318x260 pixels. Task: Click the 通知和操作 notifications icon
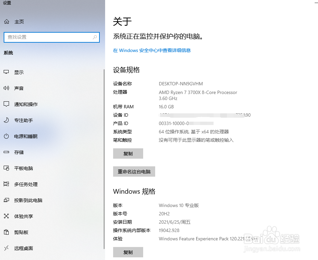7,104
